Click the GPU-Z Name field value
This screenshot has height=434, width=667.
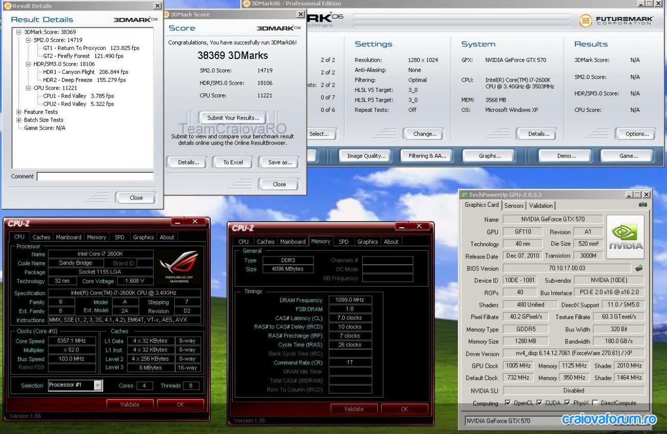pos(552,219)
